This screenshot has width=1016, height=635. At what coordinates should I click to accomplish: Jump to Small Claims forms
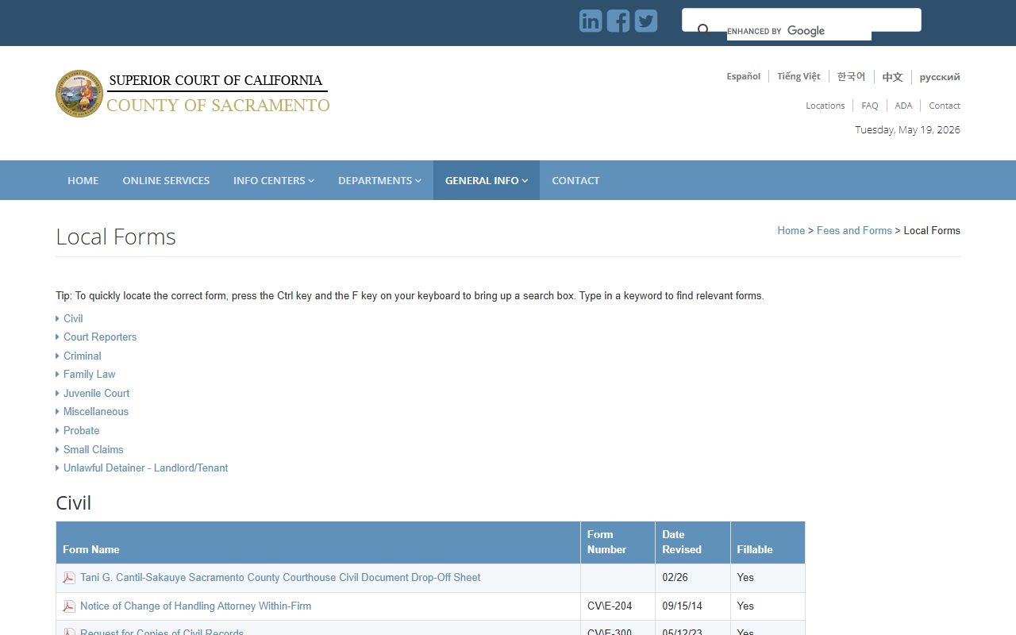94,449
